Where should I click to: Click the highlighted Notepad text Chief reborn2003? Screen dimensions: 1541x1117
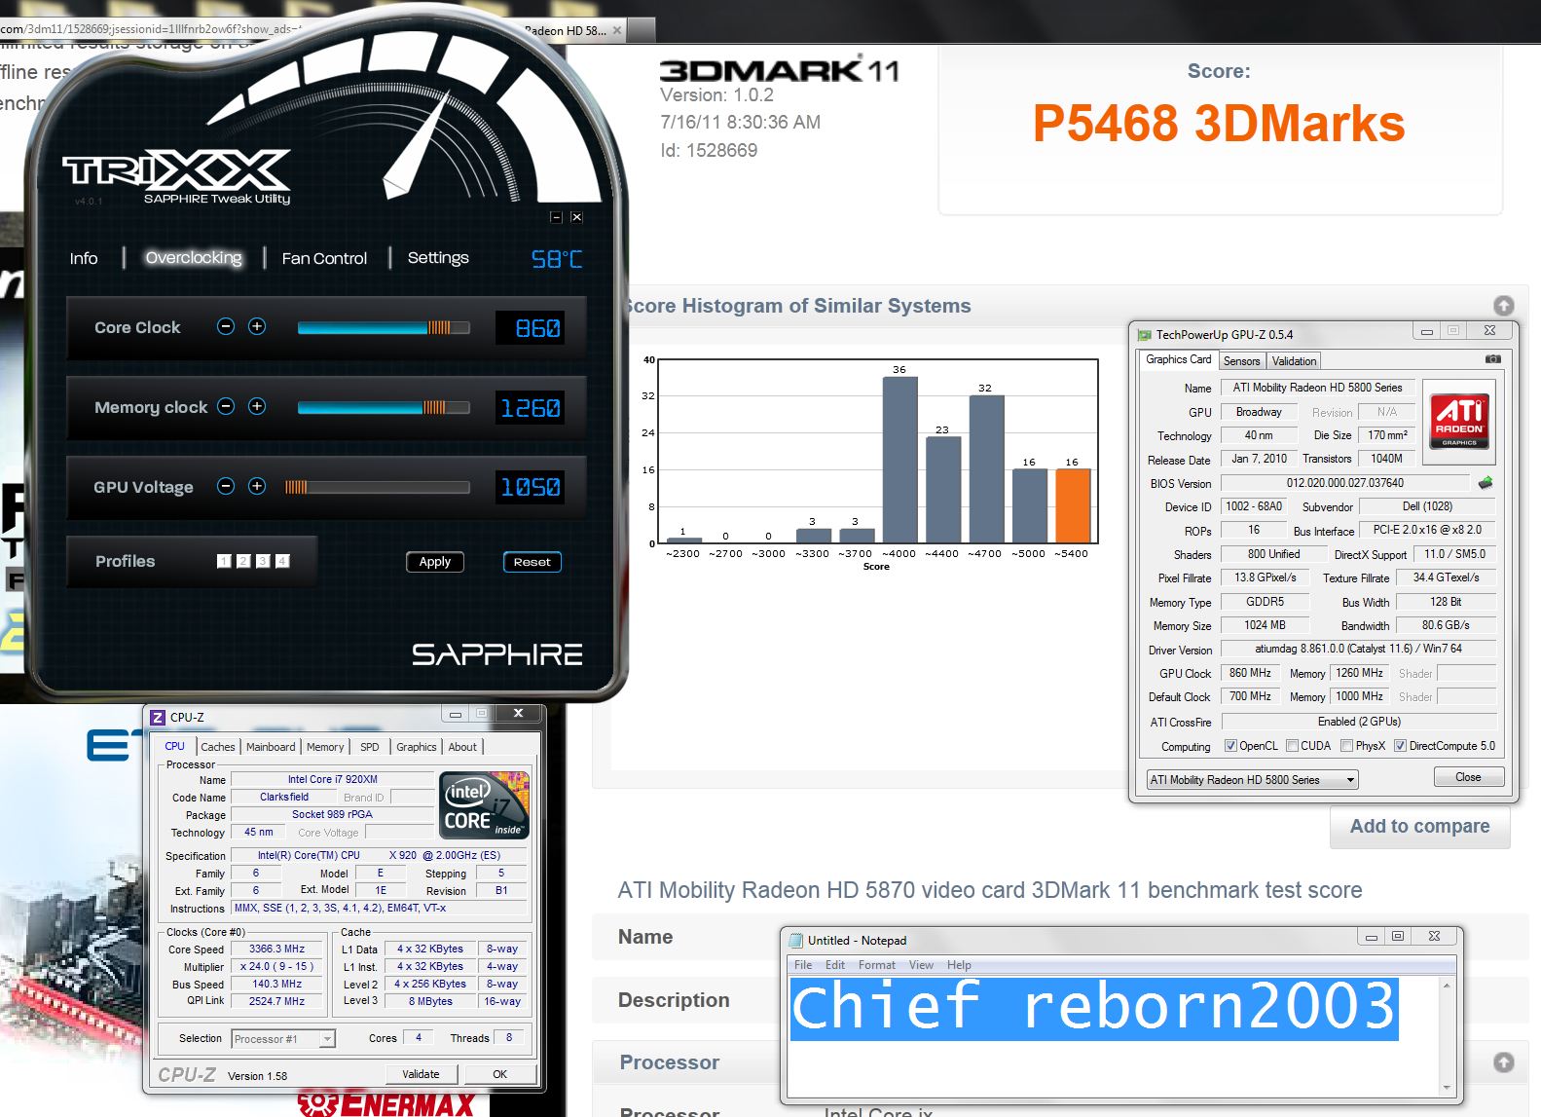pos(1094,1008)
